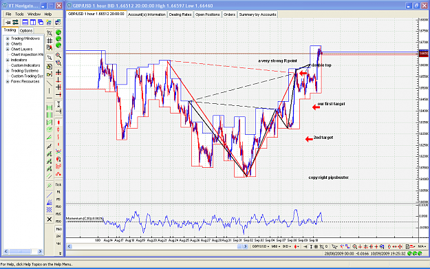The height and width of the screenshot is (269, 430).
Task: Select Chart Inspection Window tree item
Action: tap(27, 54)
